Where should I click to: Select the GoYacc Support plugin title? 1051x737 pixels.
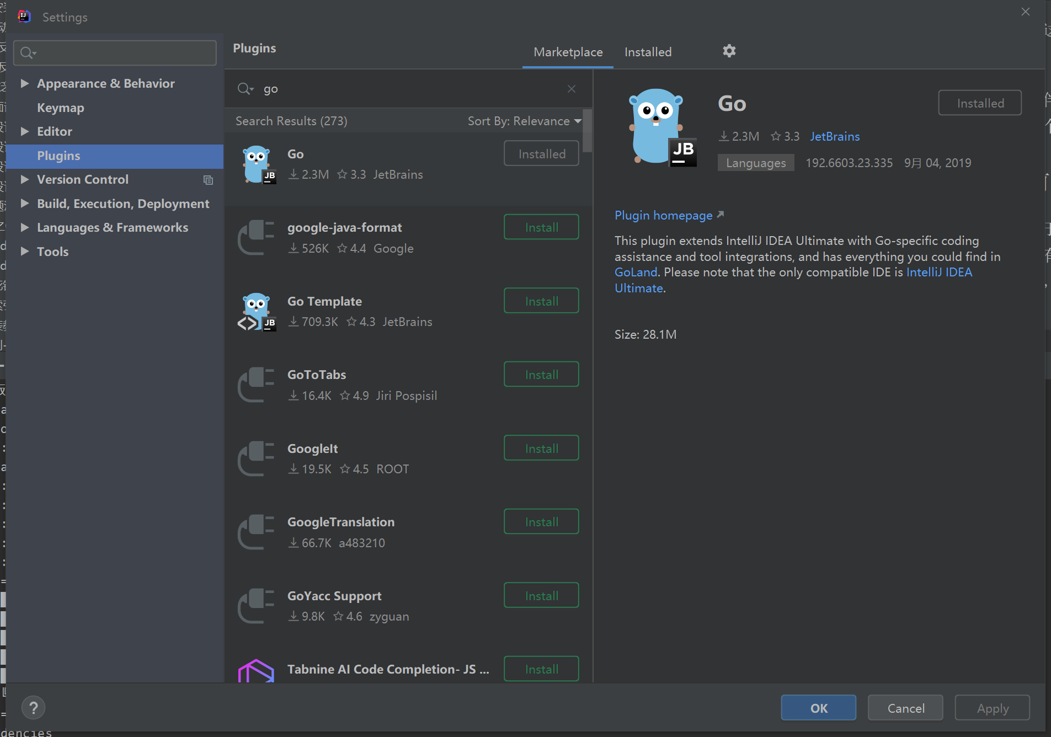[x=334, y=596]
